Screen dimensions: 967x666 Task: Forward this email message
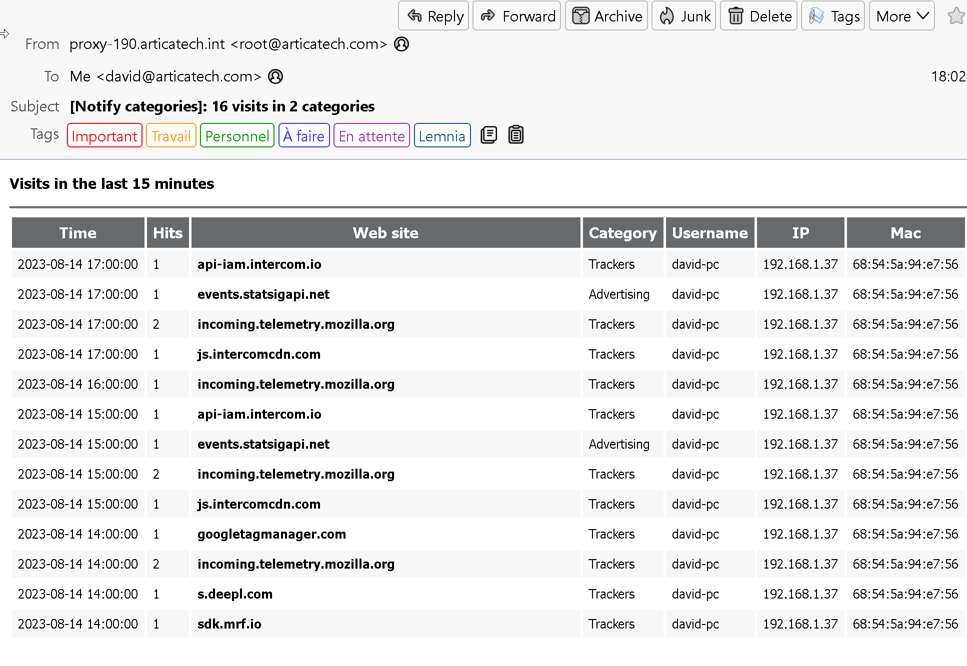tap(516, 16)
